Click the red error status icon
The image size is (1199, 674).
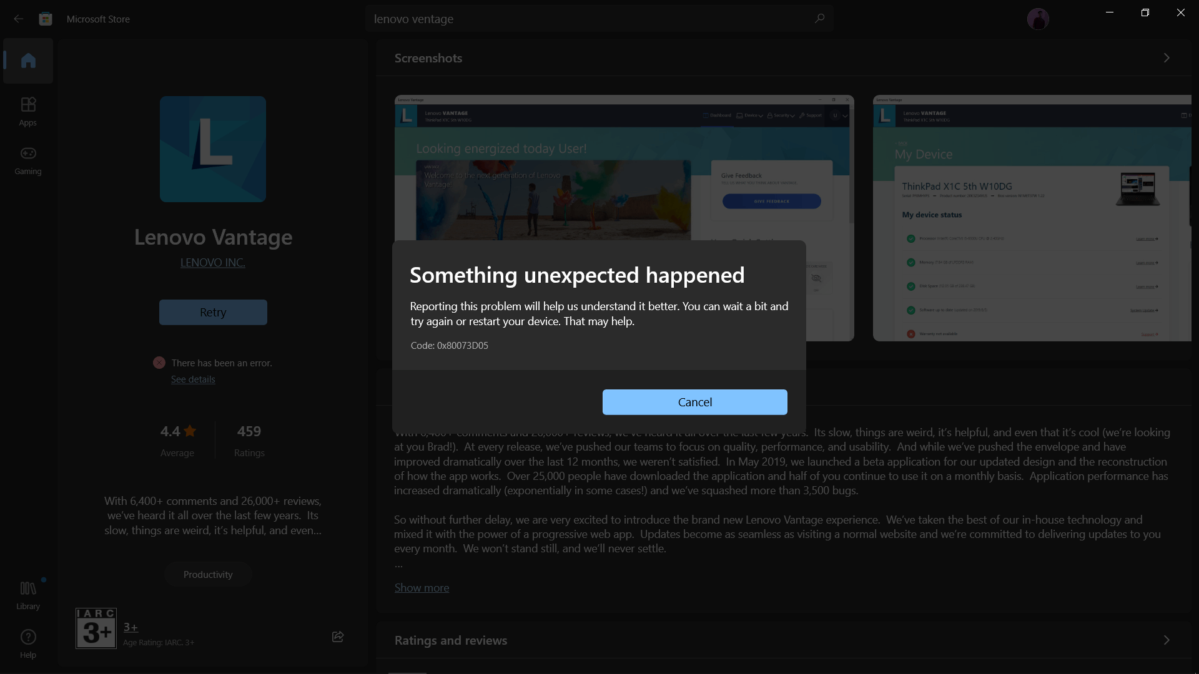point(159,363)
